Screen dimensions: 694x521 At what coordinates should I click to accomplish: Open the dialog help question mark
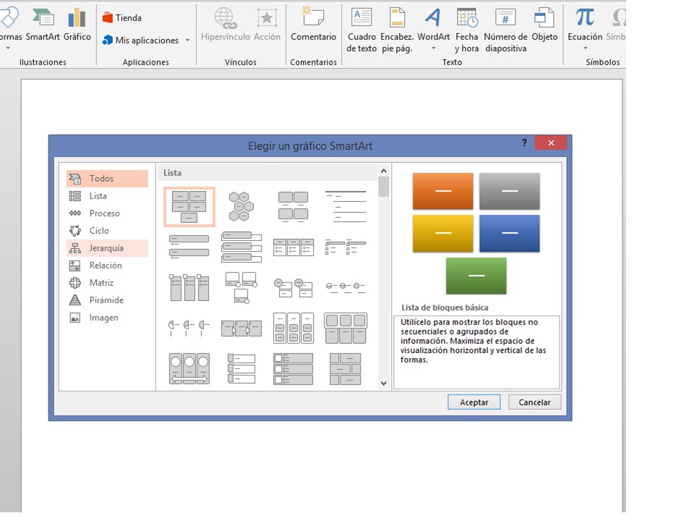[x=523, y=143]
